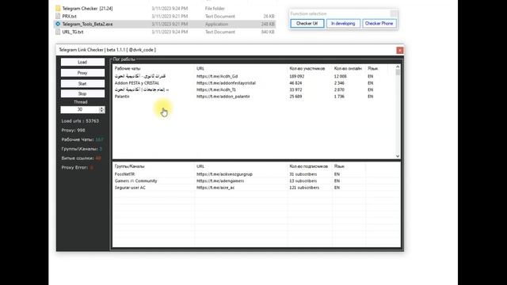This screenshot has width=507, height=285.
Task: Open the Checker Phone function
Action: tap(379, 24)
